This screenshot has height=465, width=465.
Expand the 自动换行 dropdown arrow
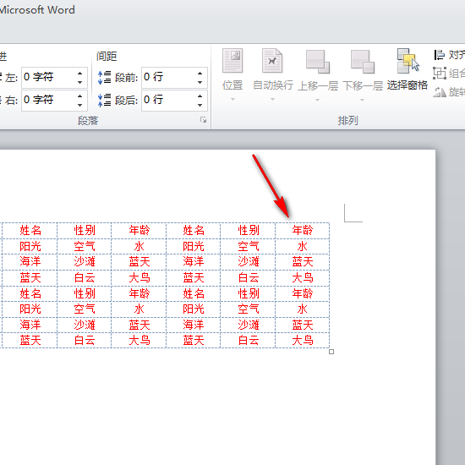click(272, 100)
